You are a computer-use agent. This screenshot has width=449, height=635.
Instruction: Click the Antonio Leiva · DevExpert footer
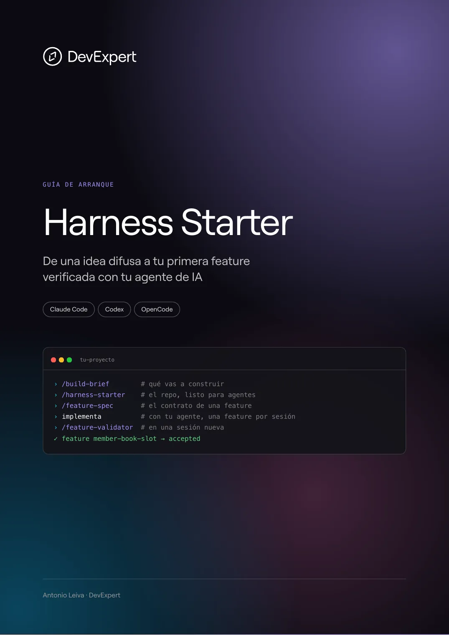pyautogui.click(x=81, y=595)
